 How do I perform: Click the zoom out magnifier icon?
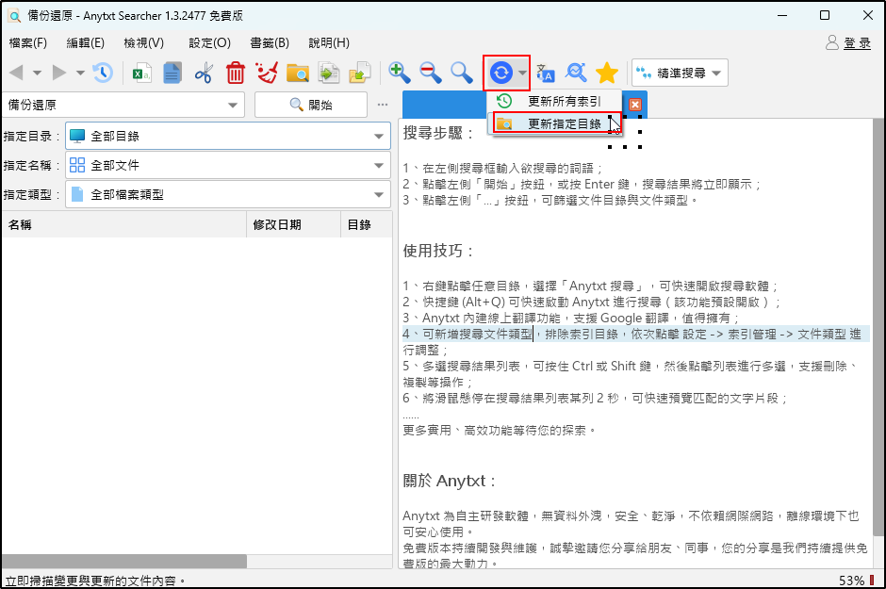[x=431, y=73]
